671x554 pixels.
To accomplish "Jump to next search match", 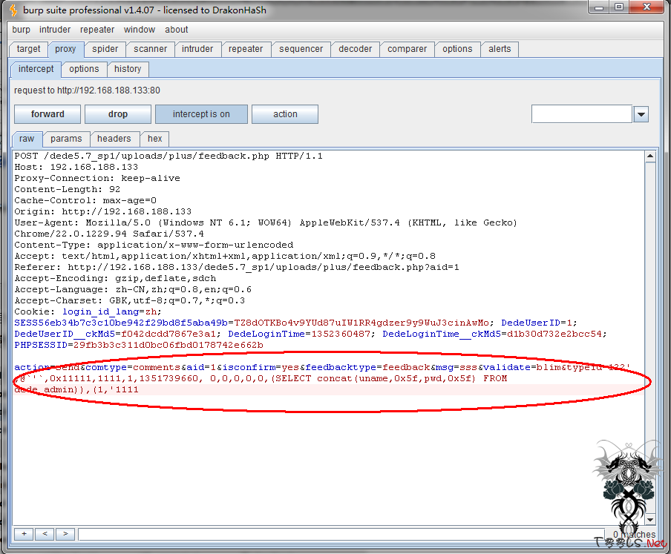I will coord(65,534).
